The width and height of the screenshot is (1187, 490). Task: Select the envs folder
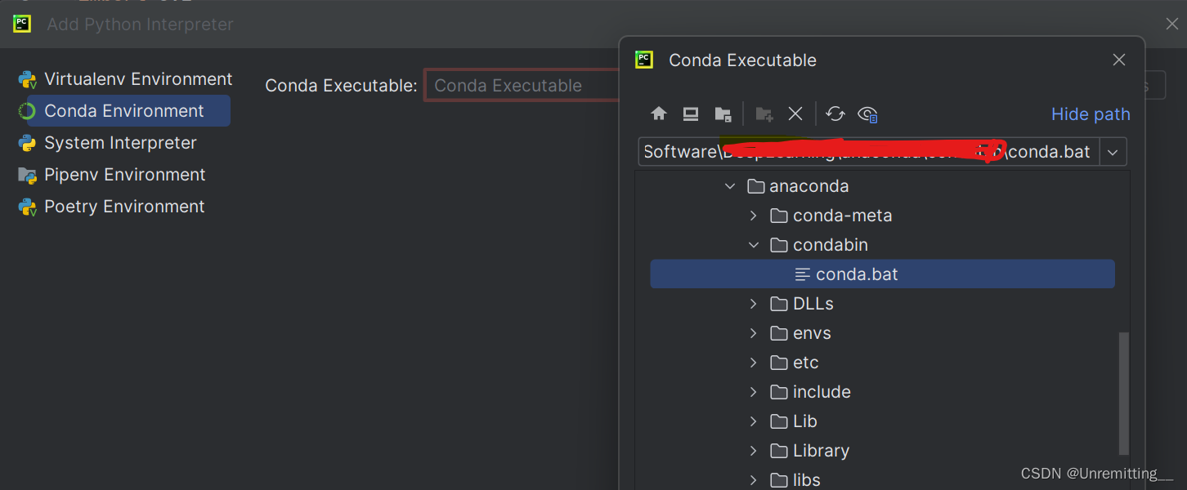click(x=801, y=333)
